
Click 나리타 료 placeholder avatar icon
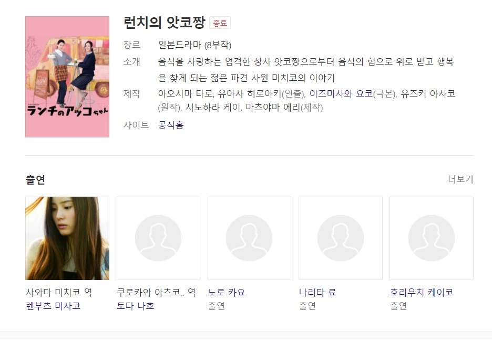341,238
